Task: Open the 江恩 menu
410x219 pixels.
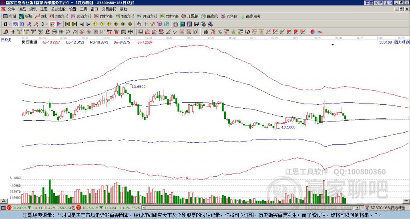Action: (x=44, y=9)
